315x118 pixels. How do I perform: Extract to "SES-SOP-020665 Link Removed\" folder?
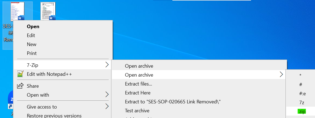[173, 102]
